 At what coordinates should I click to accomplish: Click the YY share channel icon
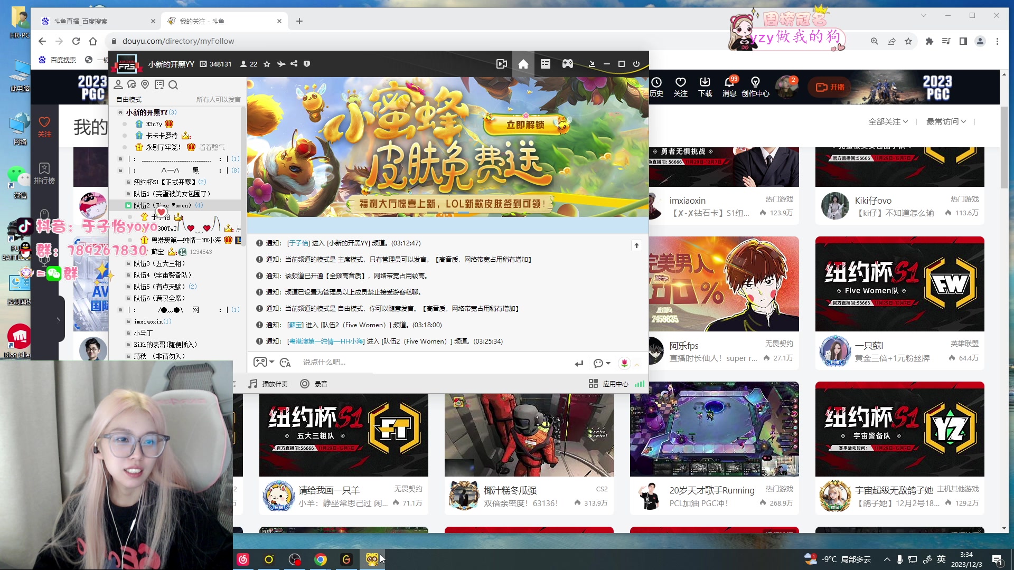pos(294,64)
